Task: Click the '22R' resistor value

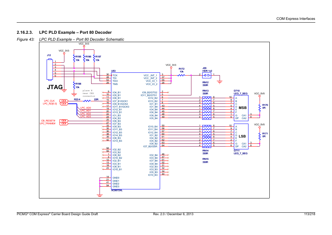Action: point(96,99)
